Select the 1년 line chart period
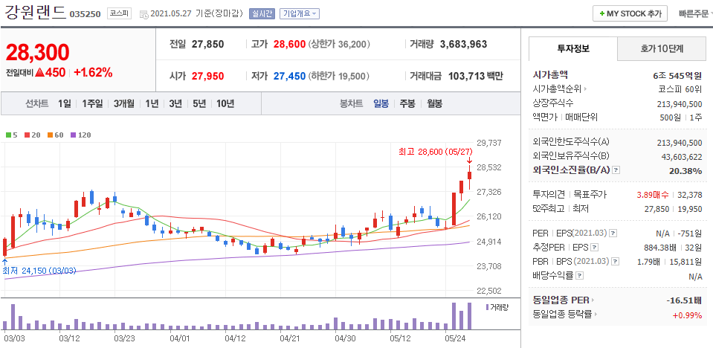This screenshot has height=348, width=713. [152, 103]
